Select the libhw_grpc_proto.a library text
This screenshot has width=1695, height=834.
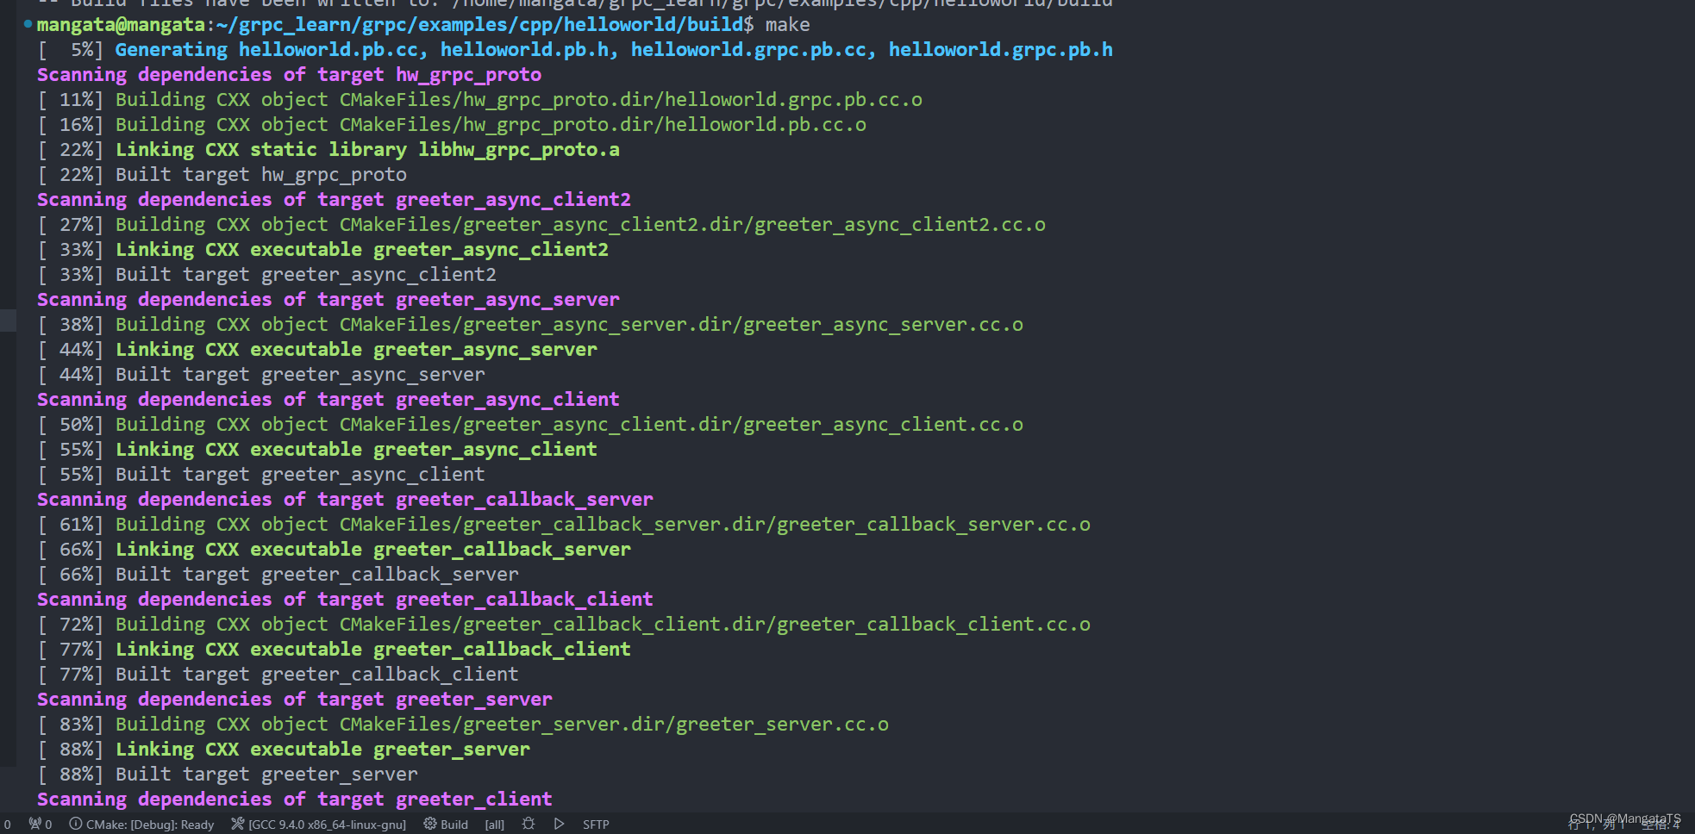pyautogui.click(x=518, y=149)
